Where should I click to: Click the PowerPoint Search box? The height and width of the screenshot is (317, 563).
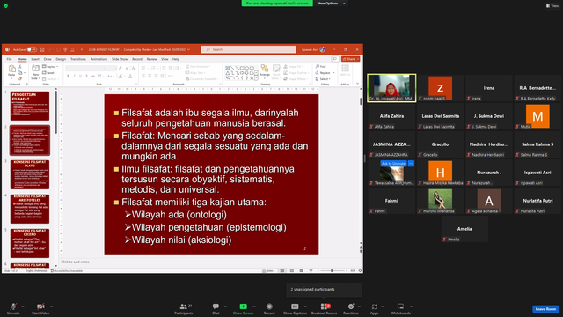248,49
